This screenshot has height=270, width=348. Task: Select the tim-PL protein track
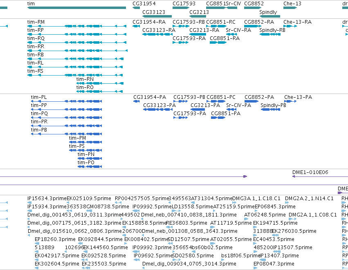click(x=66, y=101)
